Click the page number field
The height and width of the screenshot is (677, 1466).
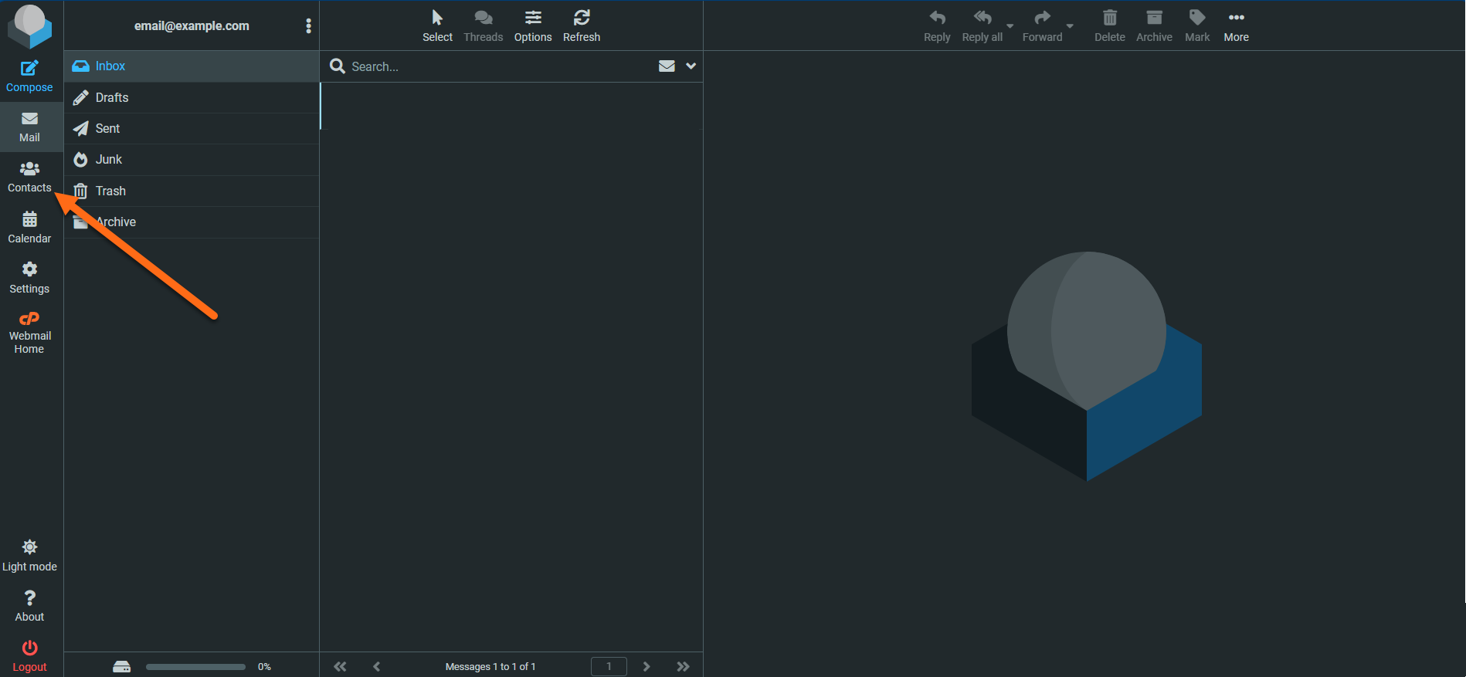pos(609,666)
